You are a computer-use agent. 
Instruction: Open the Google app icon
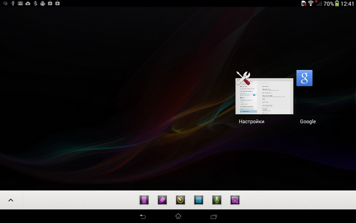(x=304, y=78)
